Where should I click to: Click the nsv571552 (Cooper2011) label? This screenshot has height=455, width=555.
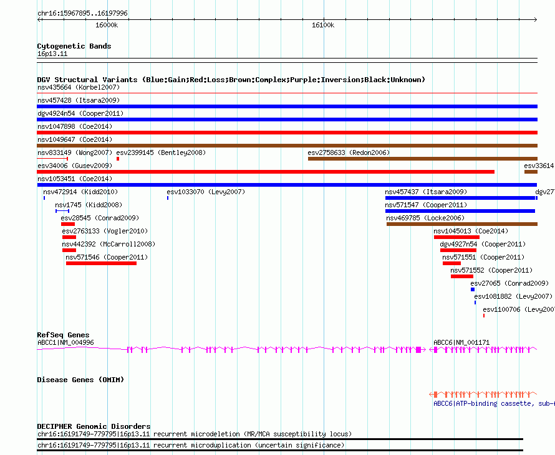point(491,270)
